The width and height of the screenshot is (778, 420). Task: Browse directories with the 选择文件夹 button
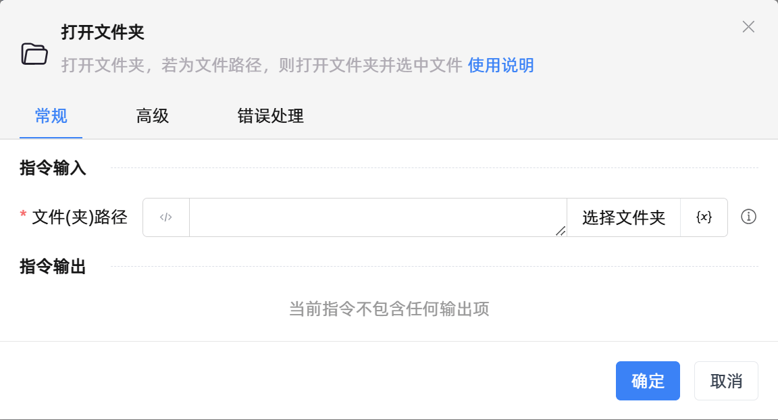[x=623, y=217]
